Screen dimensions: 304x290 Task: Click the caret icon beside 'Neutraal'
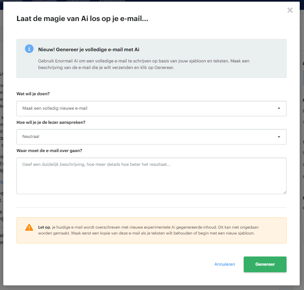point(279,137)
